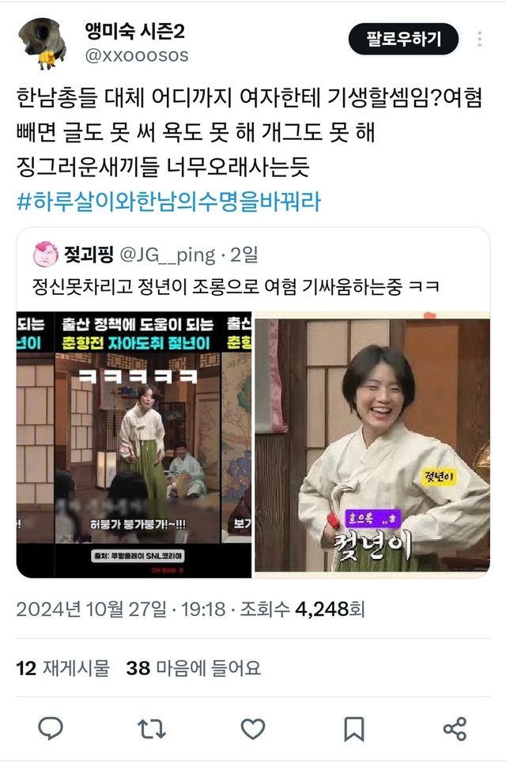Open hashtag #하루살이와한남의수명을바꿔라
506x766 pixels.
[169, 202]
